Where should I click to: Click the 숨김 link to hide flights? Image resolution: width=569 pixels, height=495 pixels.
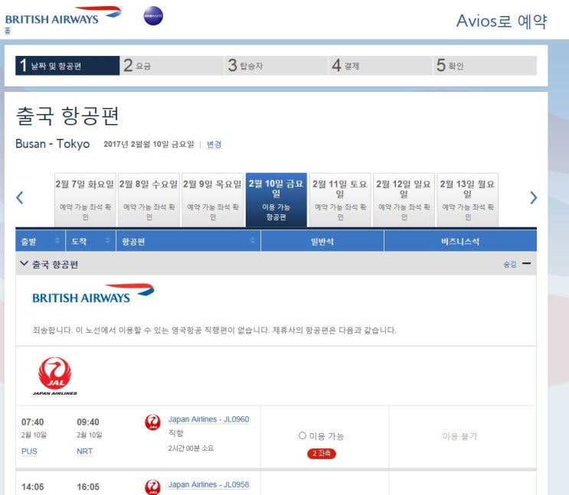(510, 264)
